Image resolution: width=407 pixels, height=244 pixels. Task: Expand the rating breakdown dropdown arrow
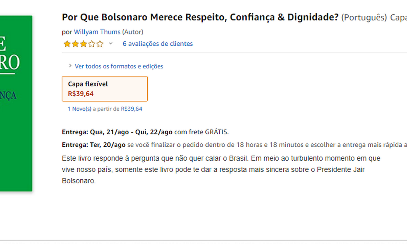pyautogui.click(x=111, y=44)
